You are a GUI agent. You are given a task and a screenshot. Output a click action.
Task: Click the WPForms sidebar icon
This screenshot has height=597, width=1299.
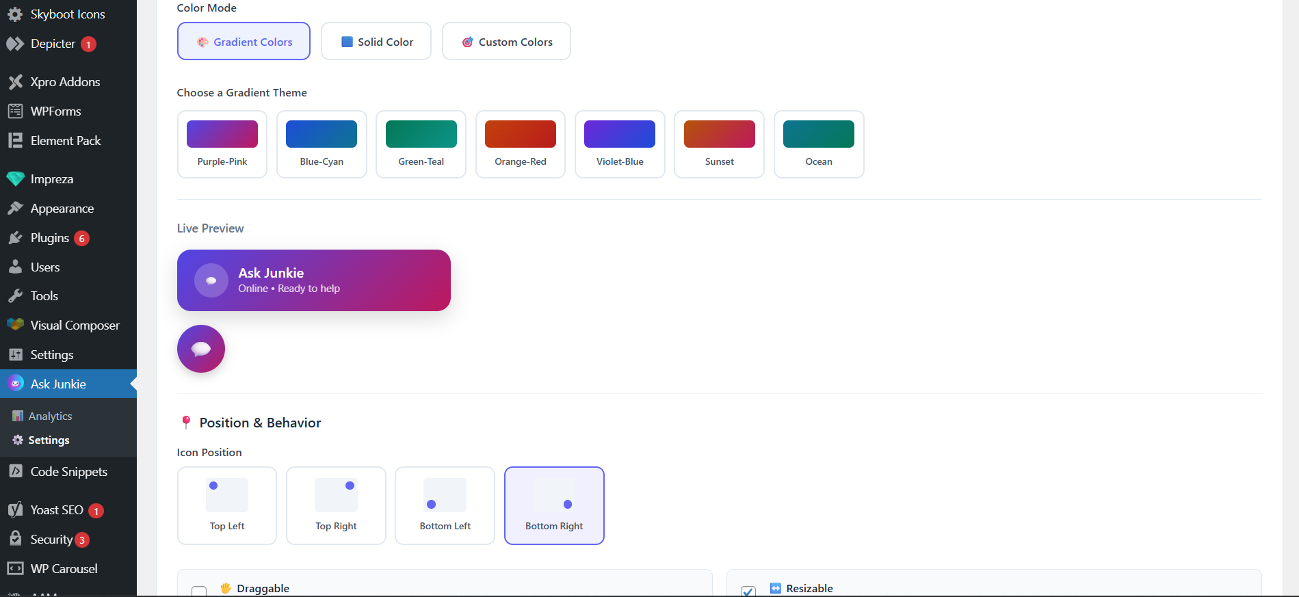coord(15,111)
